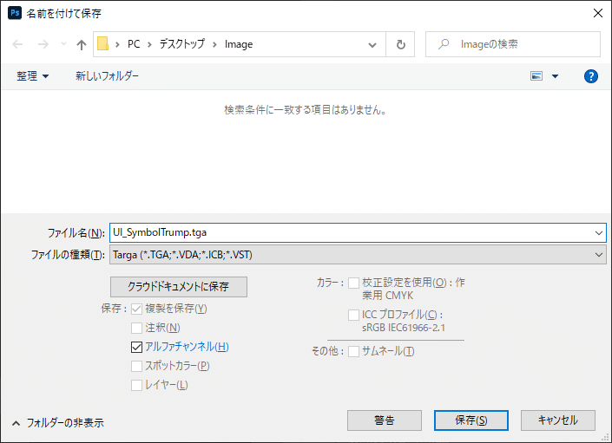Go up one folder level
This screenshot has width=612, height=443.
[82, 44]
